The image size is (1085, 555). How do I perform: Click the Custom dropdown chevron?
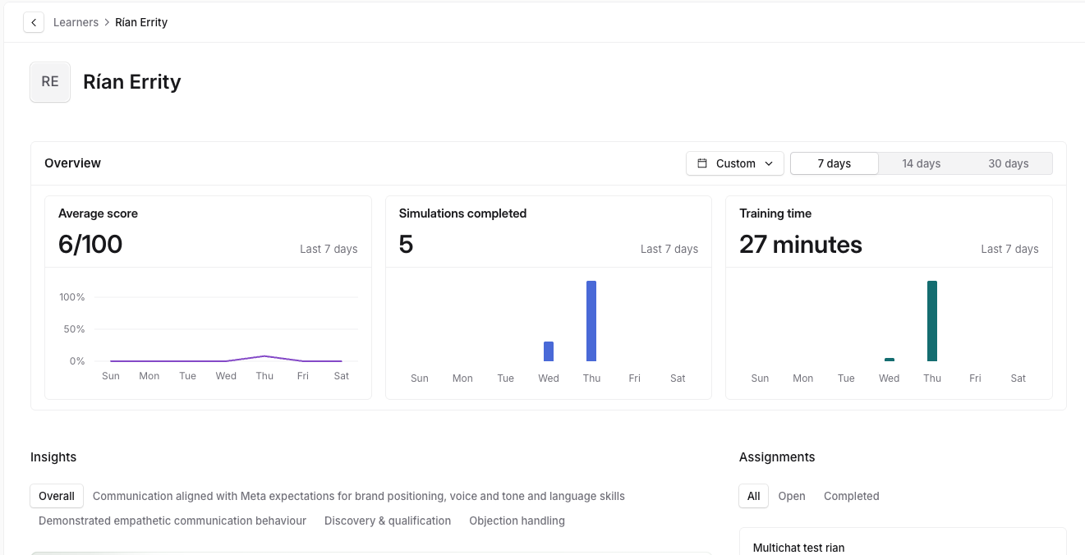tap(769, 163)
